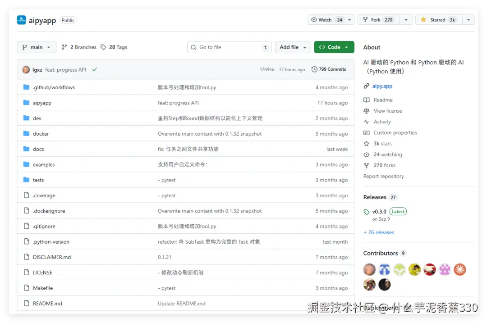Click the first contributor avatar

369,269
